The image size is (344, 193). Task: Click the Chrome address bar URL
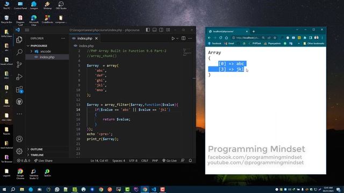tap(248, 38)
